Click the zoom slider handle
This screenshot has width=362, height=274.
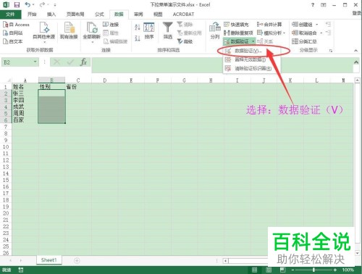(x=313, y=270)
